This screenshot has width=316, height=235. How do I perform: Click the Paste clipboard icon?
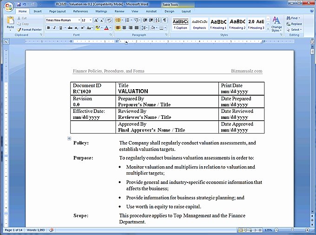click(x=10, y=21)
